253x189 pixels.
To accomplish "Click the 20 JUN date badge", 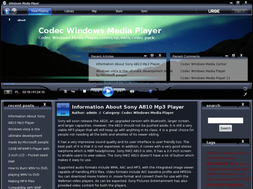I will 63,109.
